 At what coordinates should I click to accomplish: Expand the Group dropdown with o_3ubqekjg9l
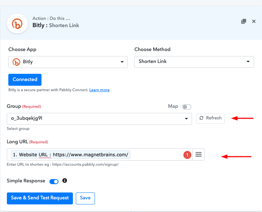[x=99, y=119]
